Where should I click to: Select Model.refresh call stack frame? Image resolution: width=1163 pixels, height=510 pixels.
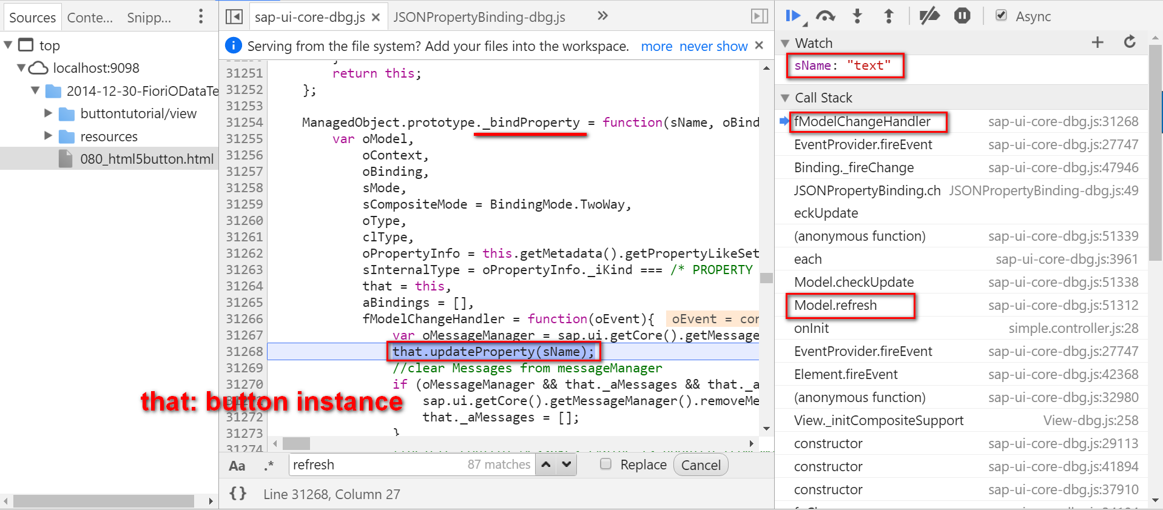coord(961,305)
